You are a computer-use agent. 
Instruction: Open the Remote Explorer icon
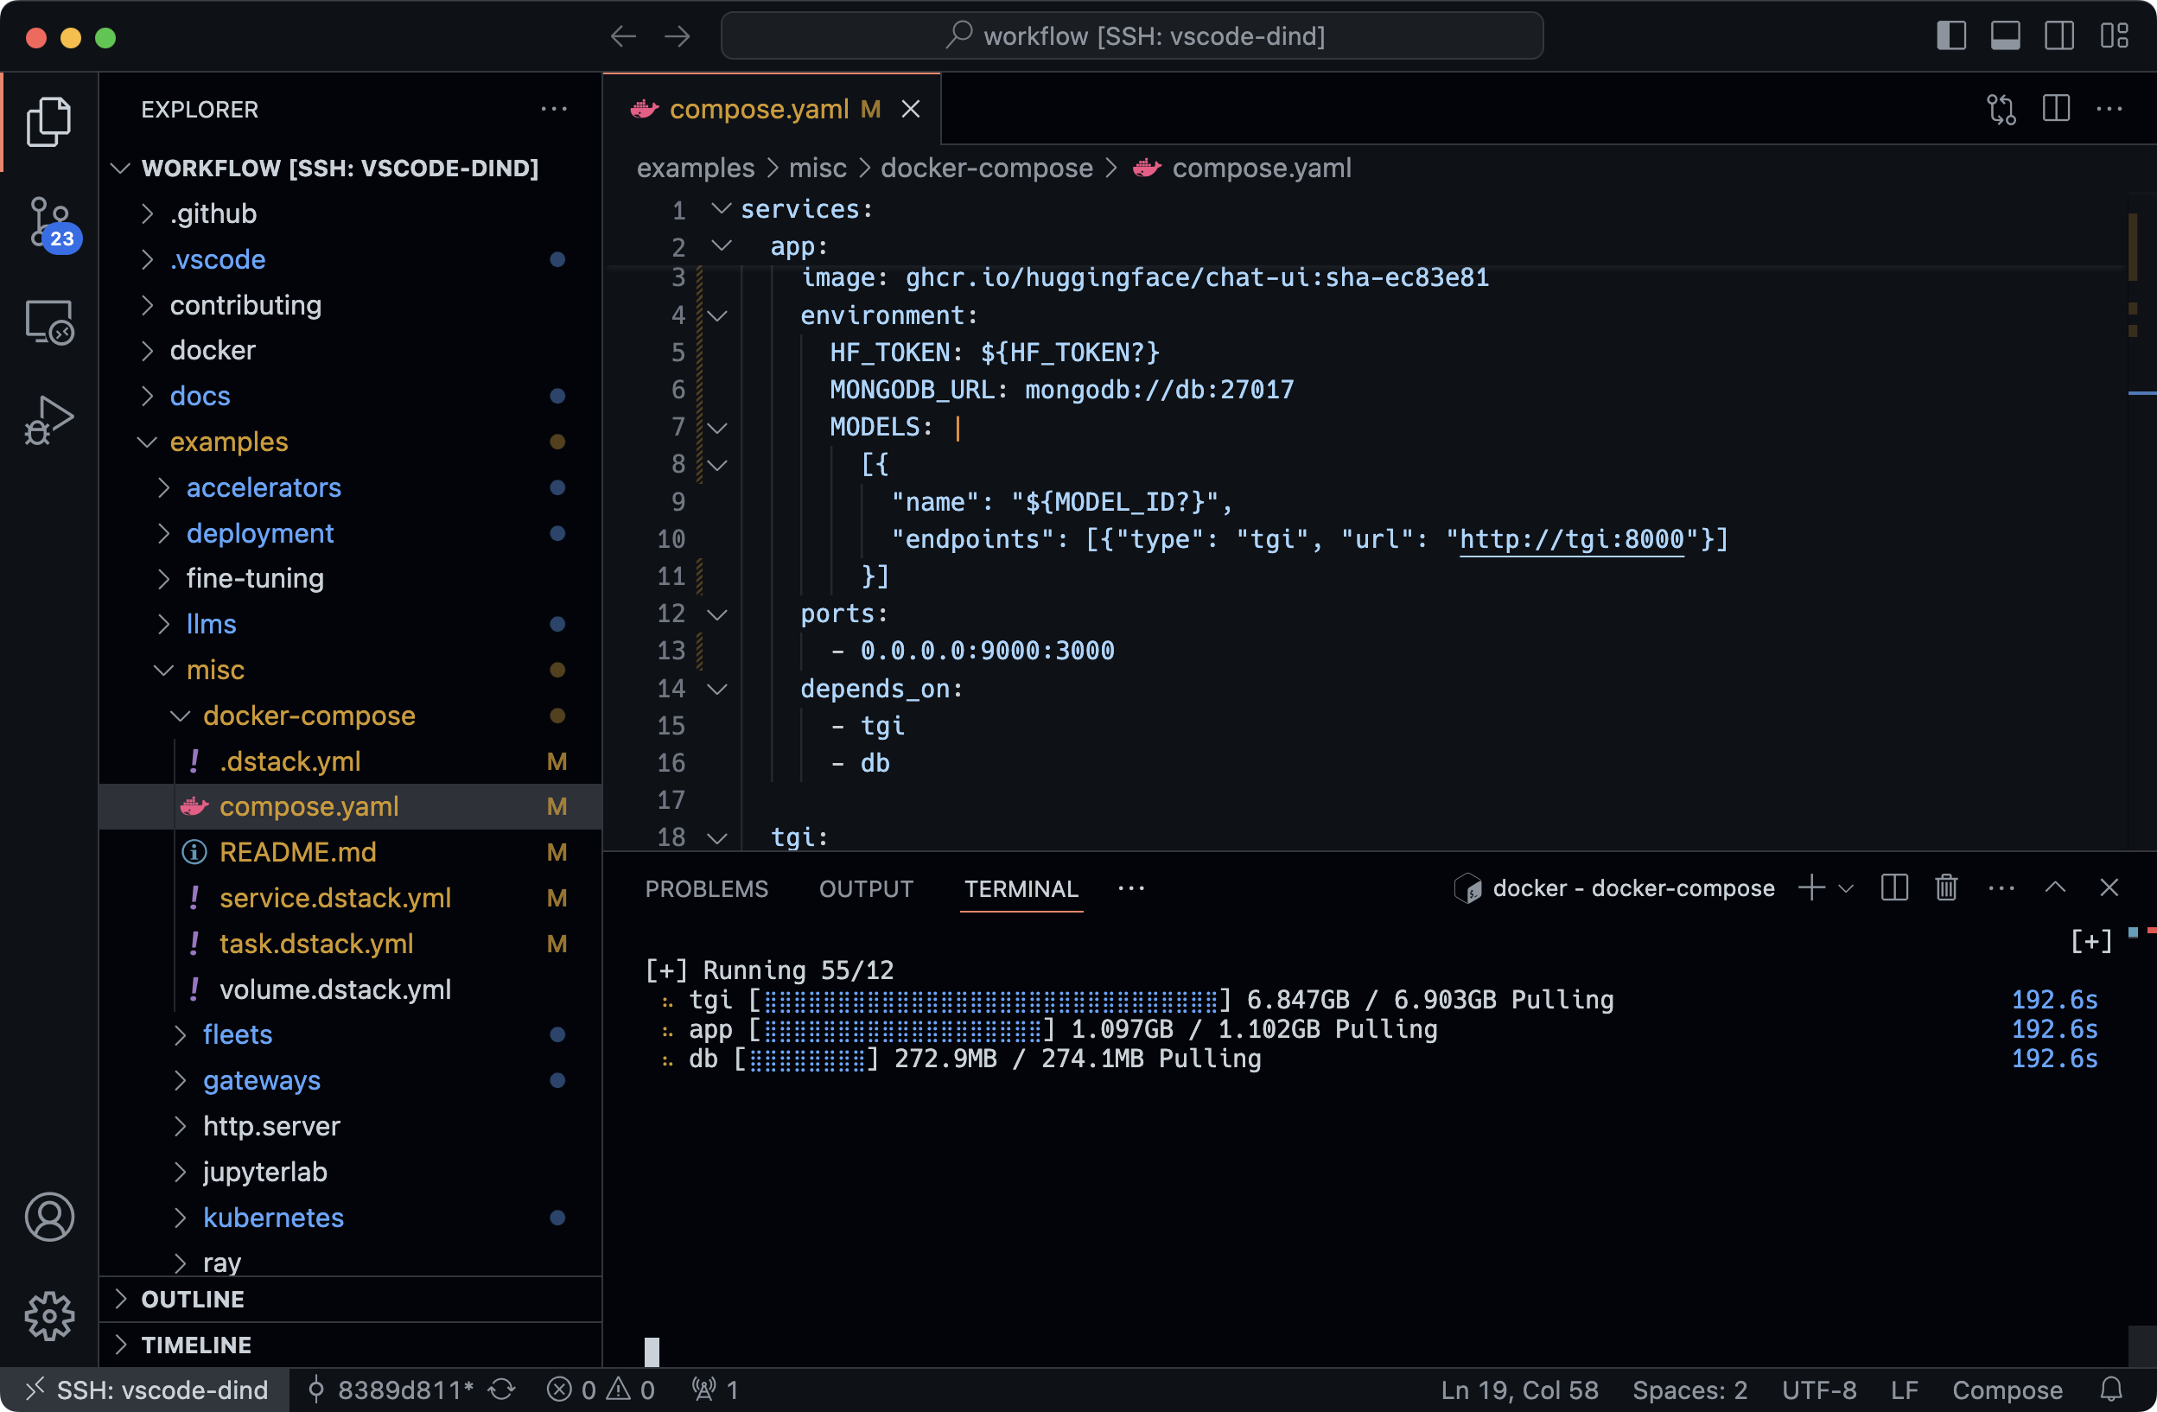click(x=49, y=321)
